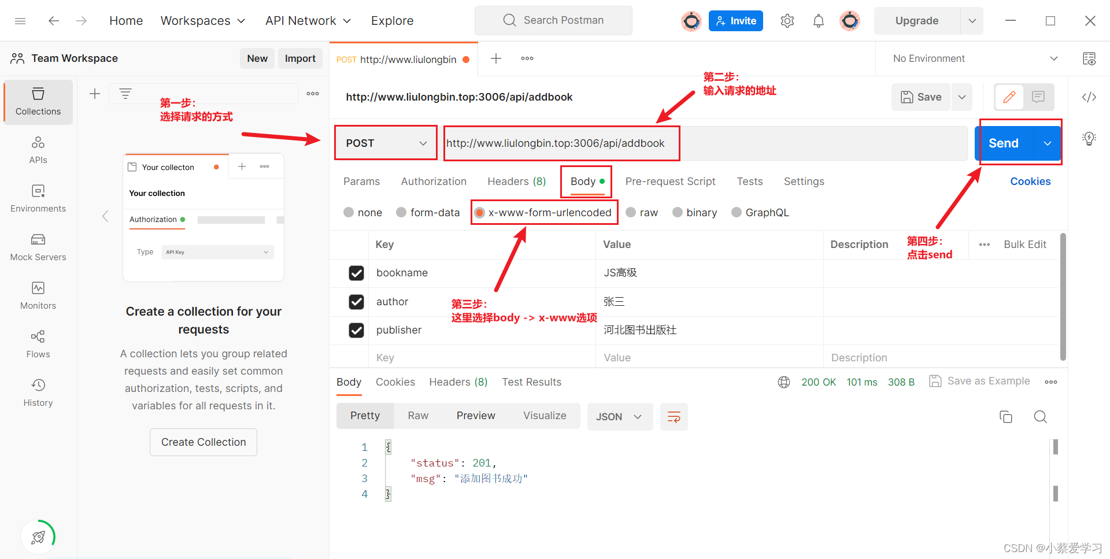
Task: Switch to the Headers (8) request tab
Action: (x=516, y=182)
